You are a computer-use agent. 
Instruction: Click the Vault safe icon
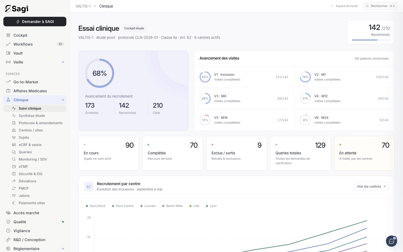pos(8,53)
